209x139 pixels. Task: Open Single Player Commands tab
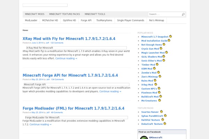[131, 21]
